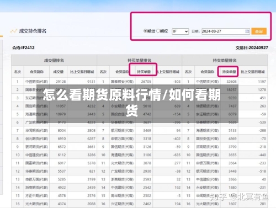The width and height of the screenshot is (276, 208).
Task: Click the change value 5378
Action: tap(91, 163)
